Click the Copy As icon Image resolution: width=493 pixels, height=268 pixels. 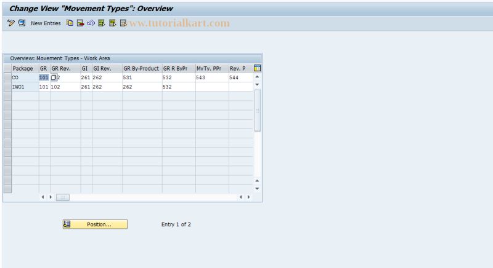click(70, 23)
